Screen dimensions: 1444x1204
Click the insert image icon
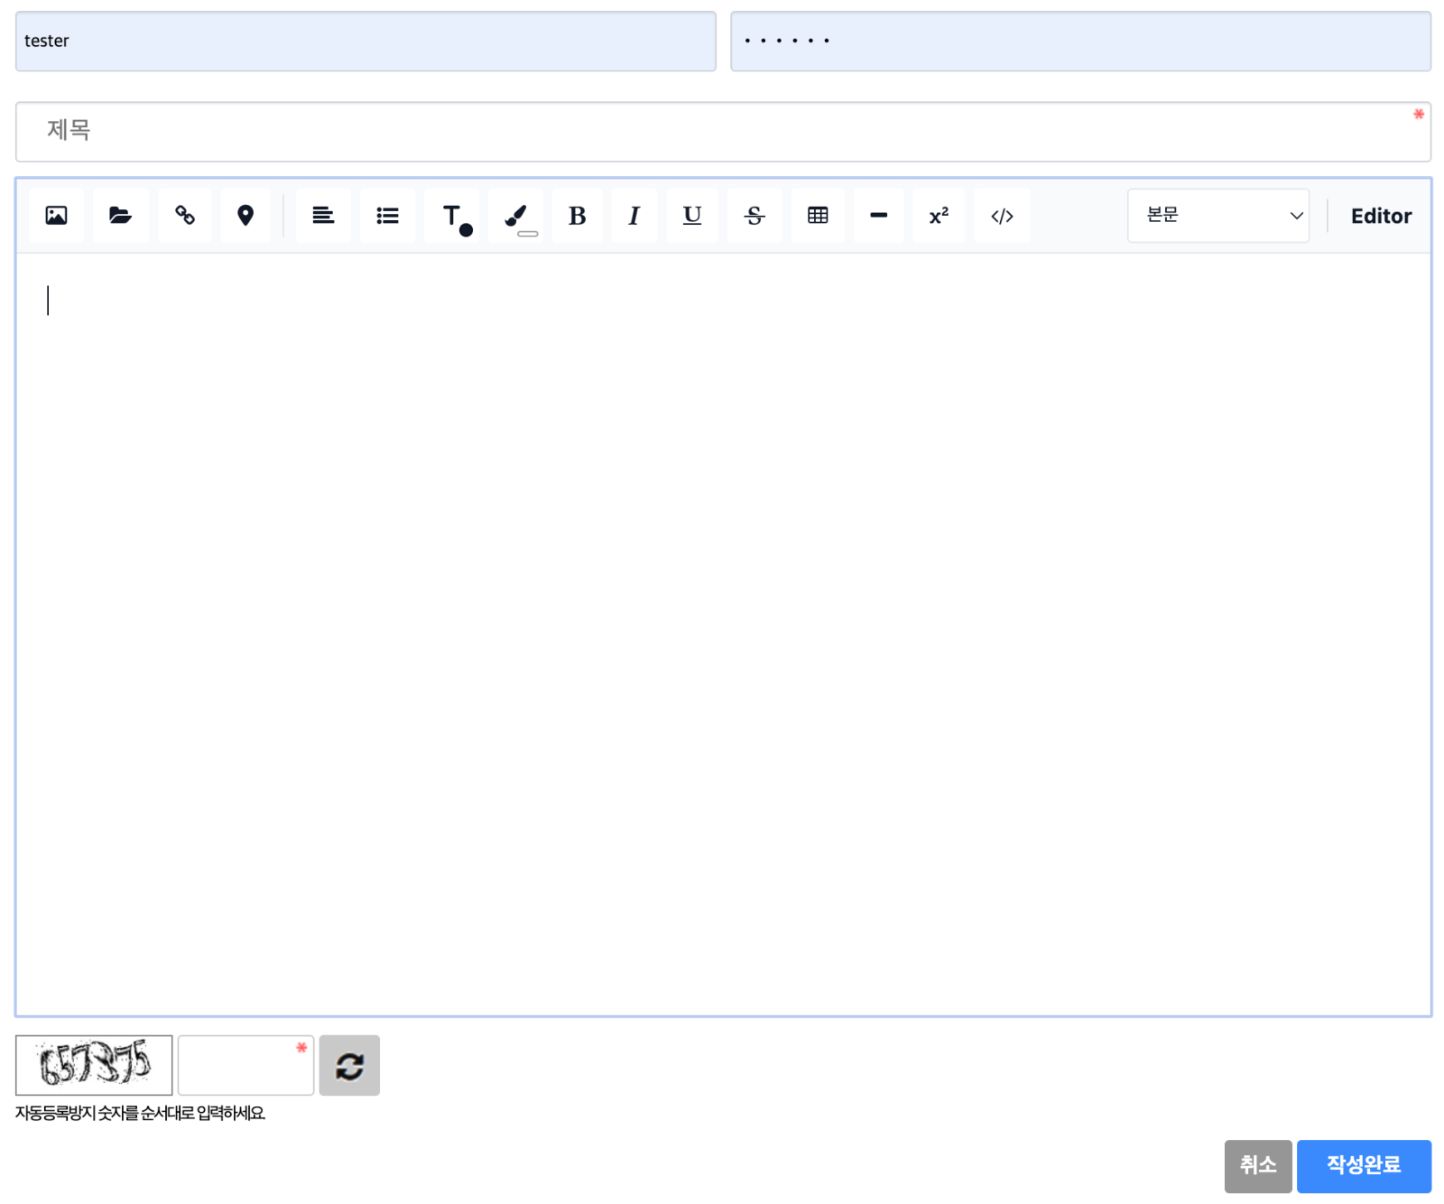(56, 216)
